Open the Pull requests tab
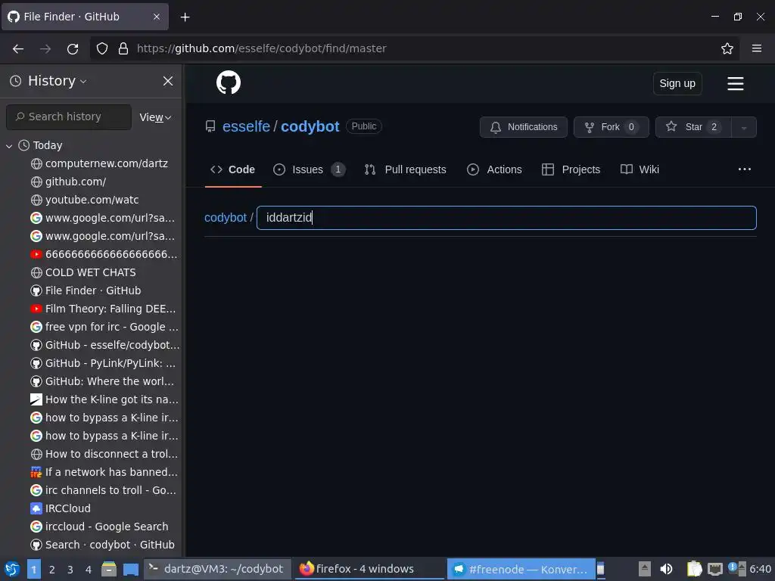Screen dimensions: 775x581 coord(406,169)
